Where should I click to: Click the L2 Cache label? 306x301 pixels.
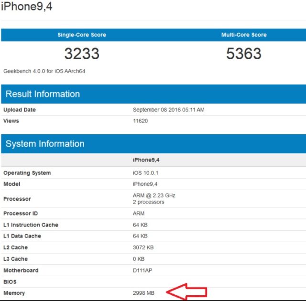coord(15,247)
